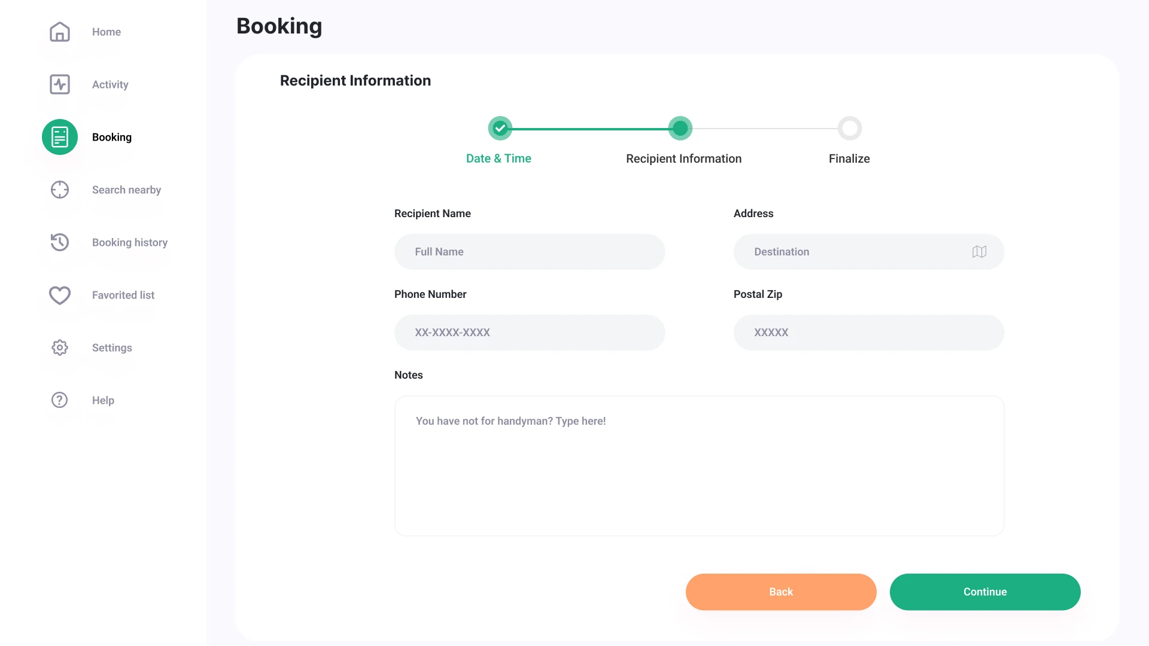Select the green Booking document icon
The width and height of the screenshot is (1149, 646).
60,137
